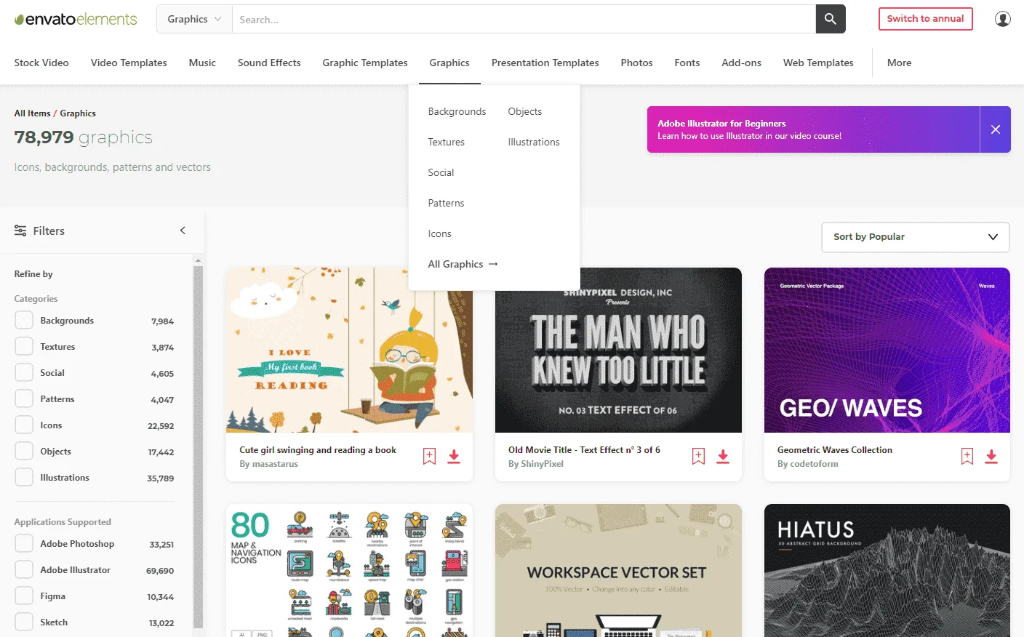Bookmark Old Movie Title text effect
Screen dimensions: 1024x637
(x=698, y=456)
